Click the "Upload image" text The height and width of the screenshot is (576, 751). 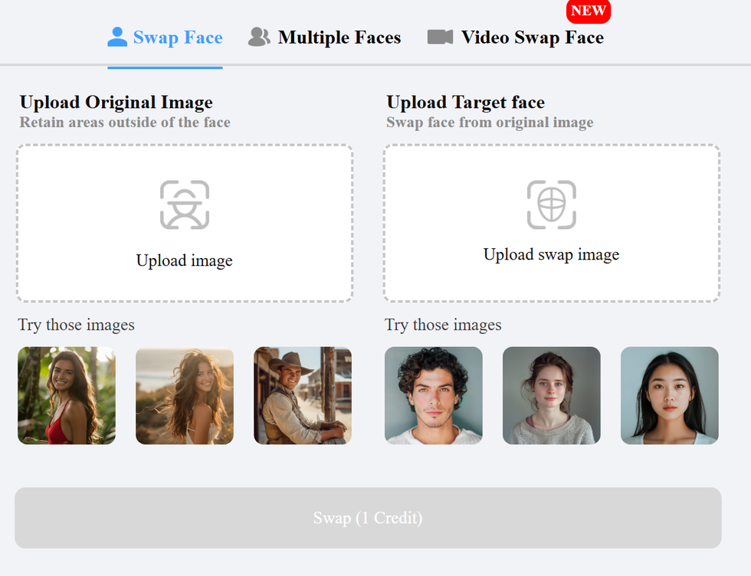(x=185, y=260)
